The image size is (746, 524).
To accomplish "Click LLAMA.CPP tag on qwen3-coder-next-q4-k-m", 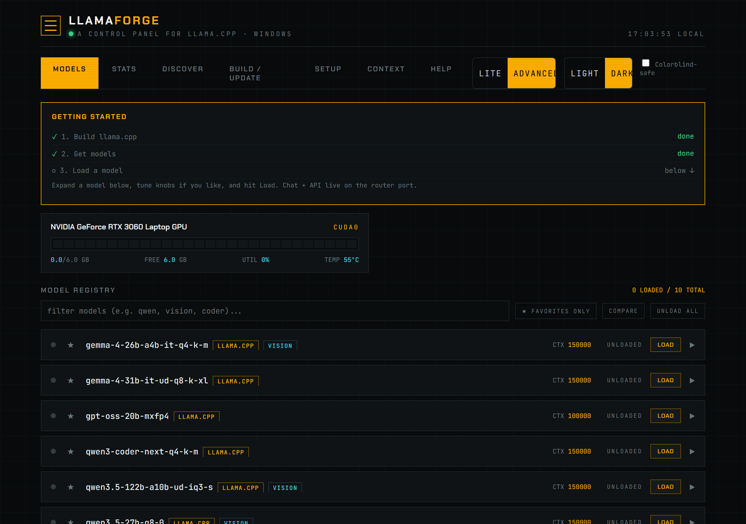I will pos(226,452).
